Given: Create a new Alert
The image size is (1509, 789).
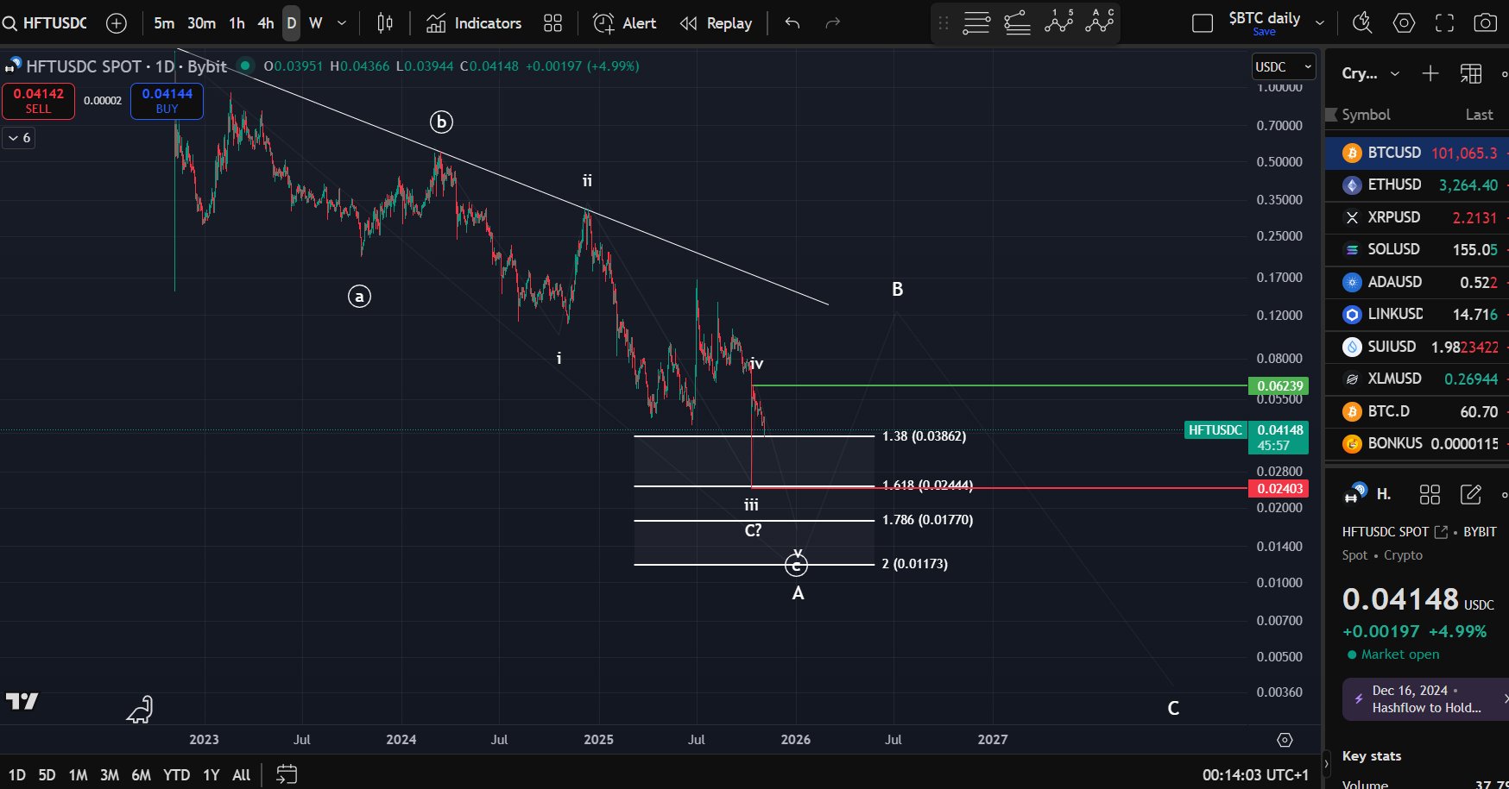Looking at the screenshot, I should (625, 23).
